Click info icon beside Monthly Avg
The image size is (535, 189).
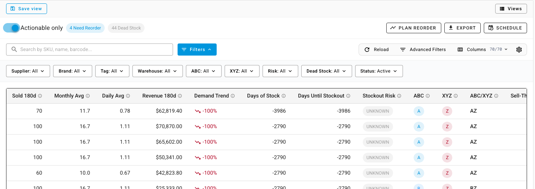click(88, 96)
